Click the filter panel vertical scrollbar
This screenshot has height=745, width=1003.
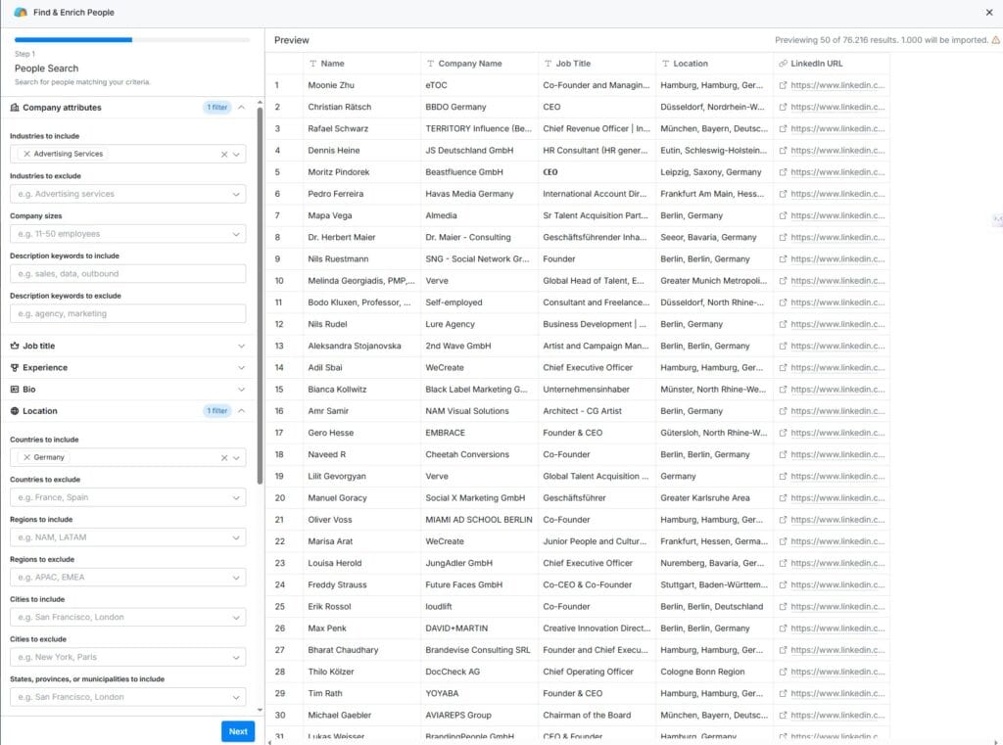(x=260, y=296)
